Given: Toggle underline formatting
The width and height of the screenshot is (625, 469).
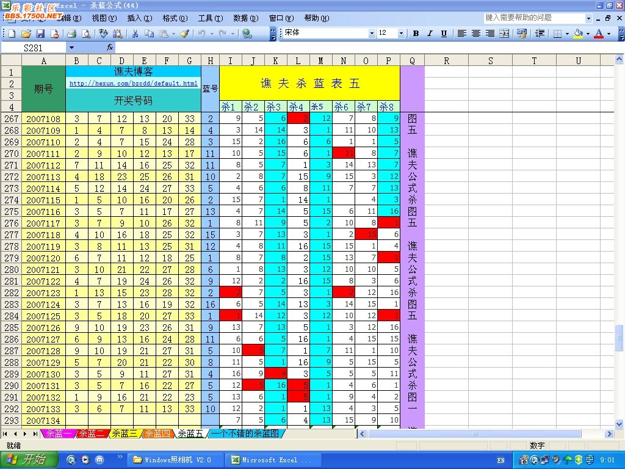Looking at the screenshot, I should click(x=444, y=34).
